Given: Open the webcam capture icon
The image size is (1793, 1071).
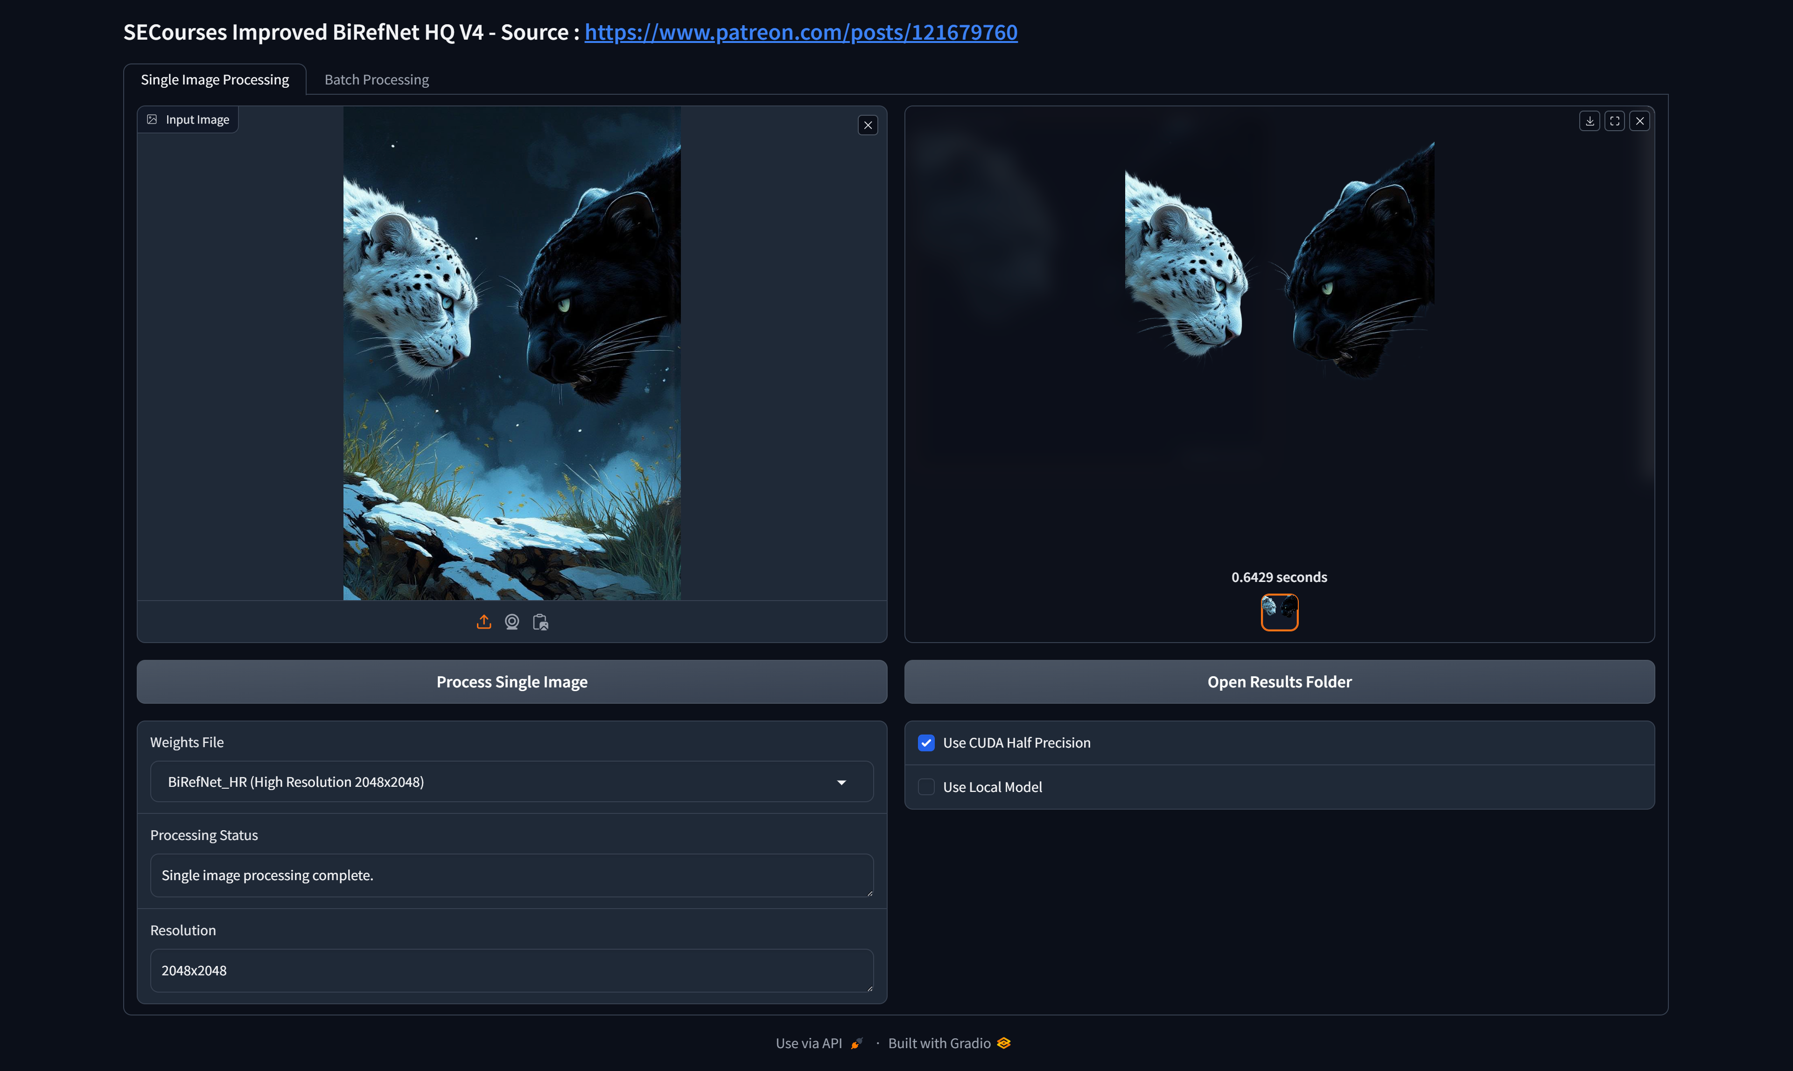Looking at the screenshot, I should click(x=511, y=622).
